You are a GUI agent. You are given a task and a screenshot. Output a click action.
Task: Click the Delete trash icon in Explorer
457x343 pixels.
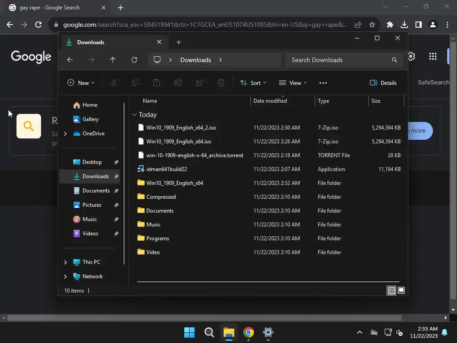coord(221,83)
